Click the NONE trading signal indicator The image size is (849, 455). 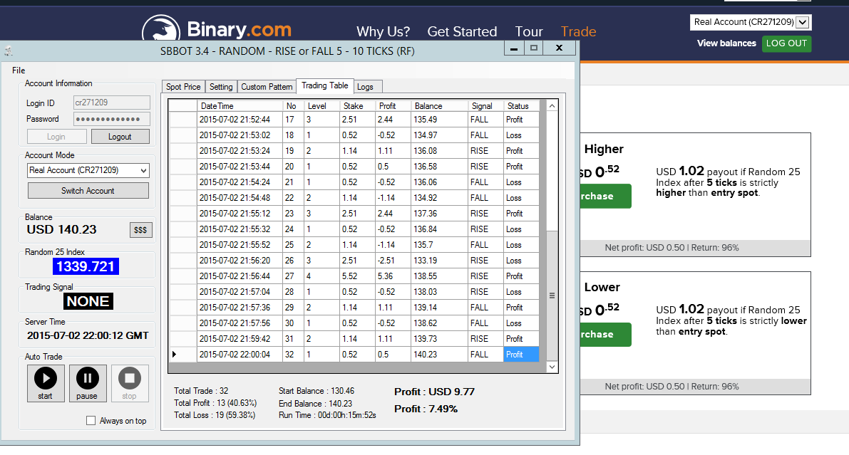[x=88, y=301]
